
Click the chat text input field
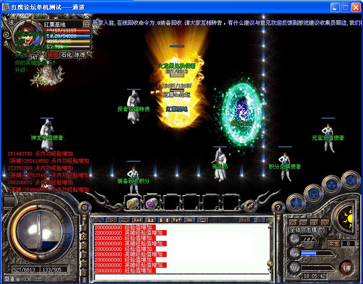tap(180, 277)
